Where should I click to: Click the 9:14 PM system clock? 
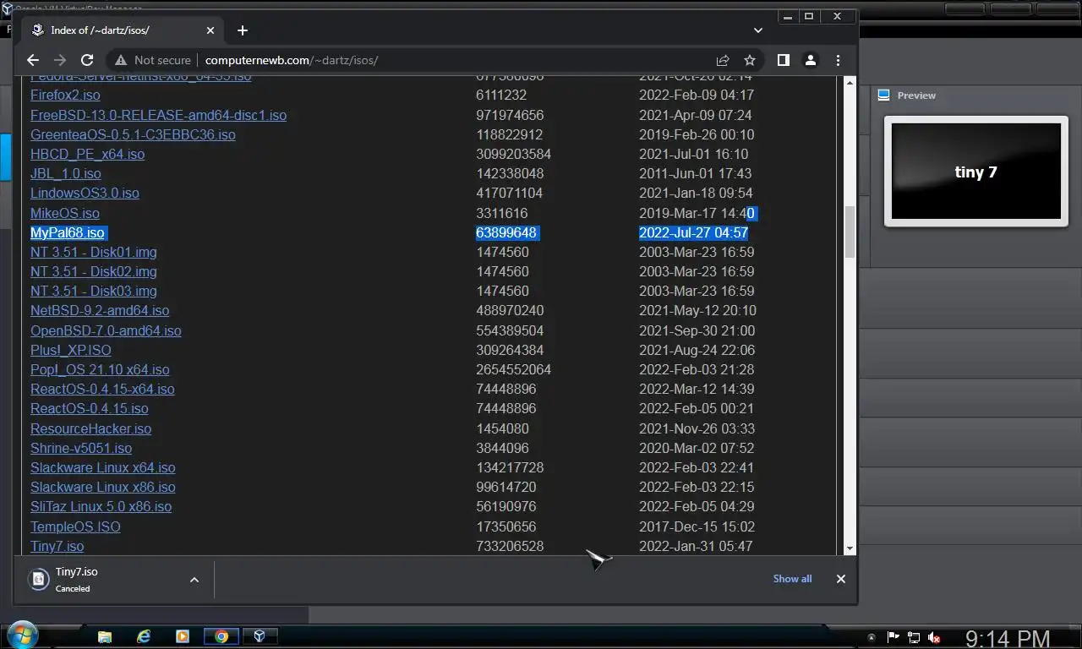coord(1008,639)
